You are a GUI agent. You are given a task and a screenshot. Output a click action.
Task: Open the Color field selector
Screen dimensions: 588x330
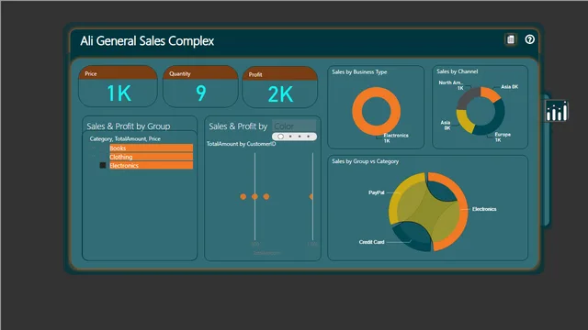(294, 126)
